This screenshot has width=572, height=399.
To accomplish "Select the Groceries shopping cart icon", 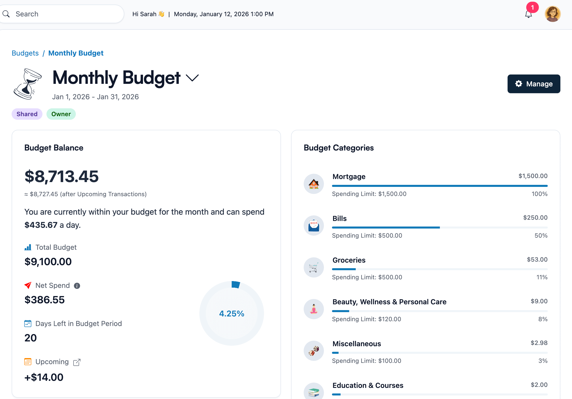I will click(314, 267).
